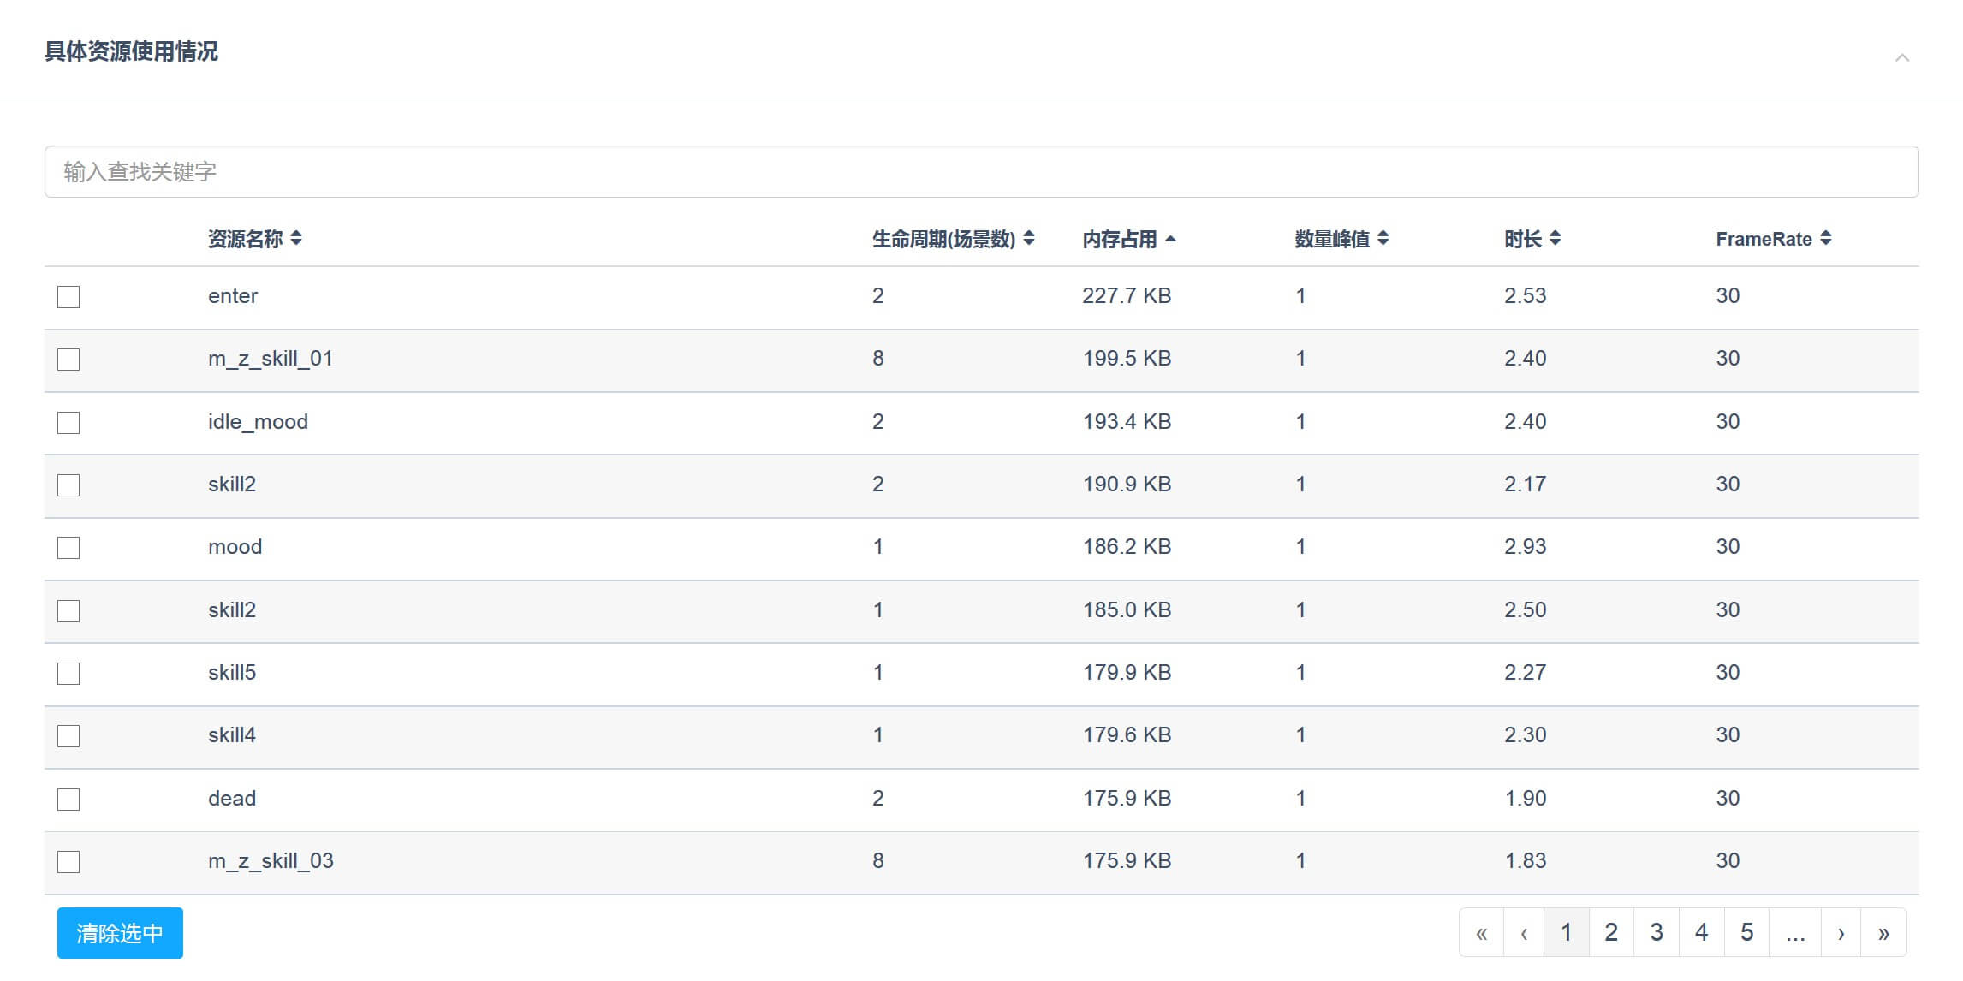Sort by 生命周期(场景数) sort arrows

tap(1029, 238)
